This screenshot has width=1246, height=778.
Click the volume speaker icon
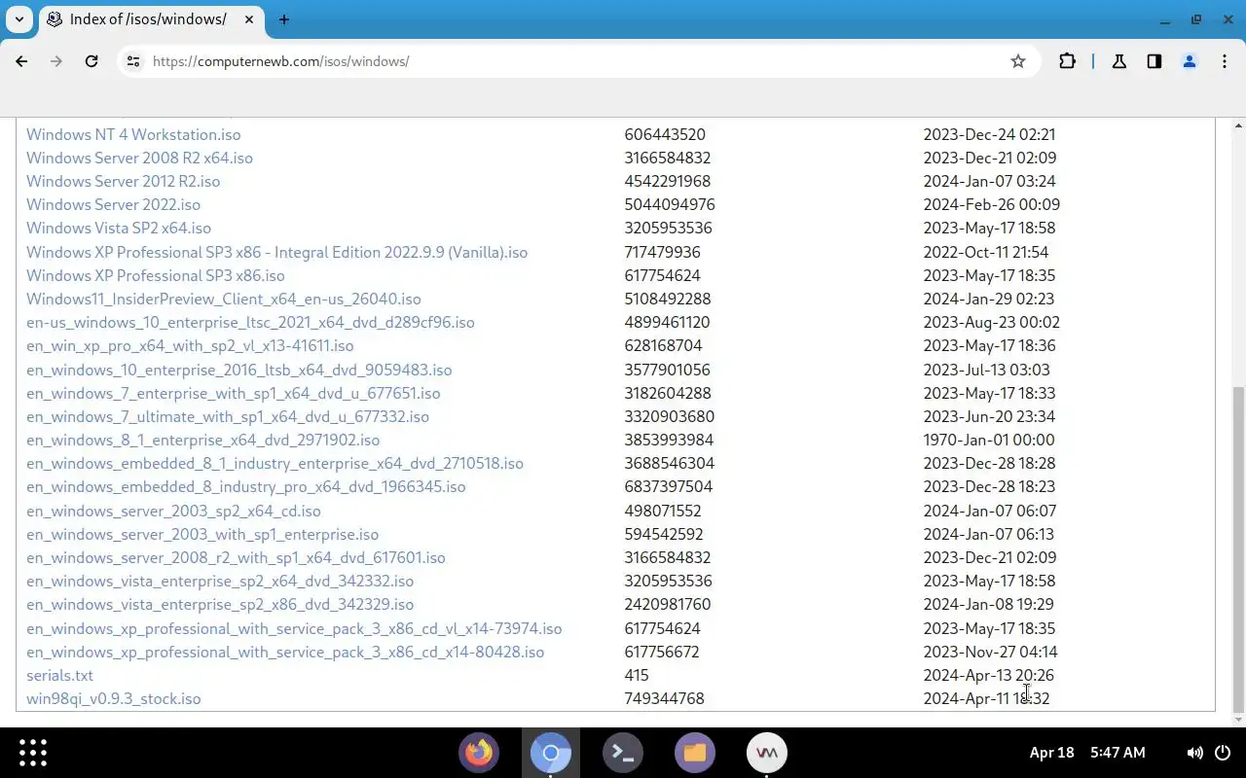click(x=1194, y=753)
